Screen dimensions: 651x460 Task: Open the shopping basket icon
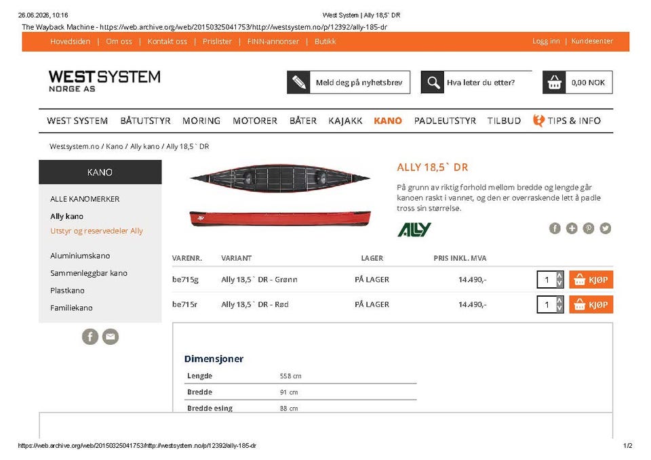(554, 82)
